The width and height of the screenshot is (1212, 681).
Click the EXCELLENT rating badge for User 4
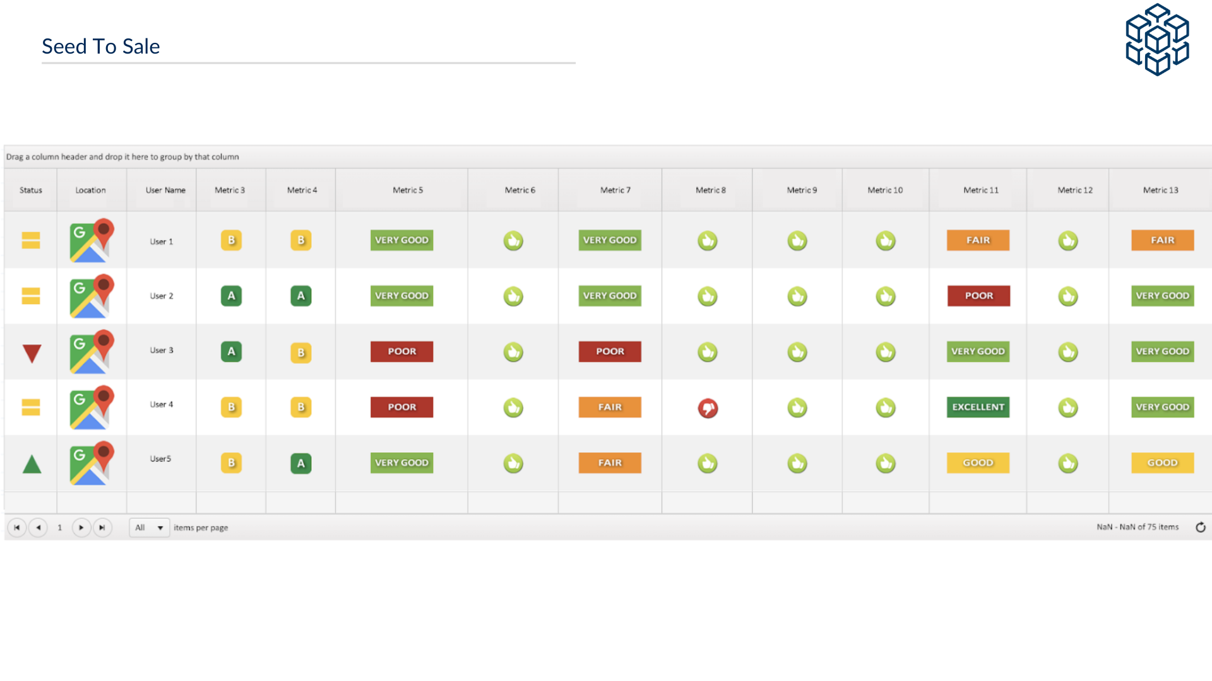click(x=977, y=407)
